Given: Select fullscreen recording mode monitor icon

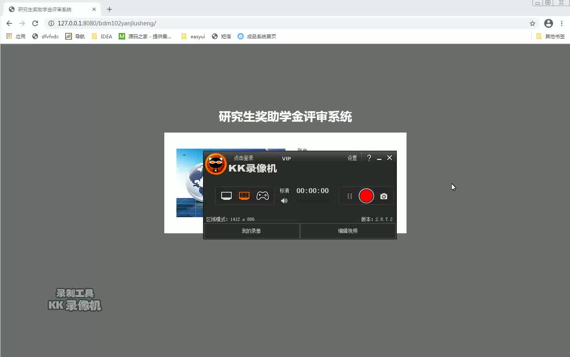Looking at the screenshot, I should (x=226, y=195).
